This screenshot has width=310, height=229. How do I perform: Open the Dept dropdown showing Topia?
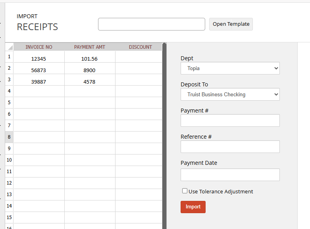click(230, 68)
